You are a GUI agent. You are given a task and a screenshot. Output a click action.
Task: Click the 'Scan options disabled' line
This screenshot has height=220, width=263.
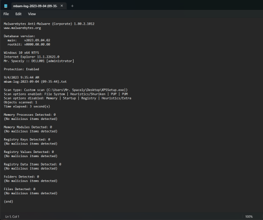click(x=67, y=98)
